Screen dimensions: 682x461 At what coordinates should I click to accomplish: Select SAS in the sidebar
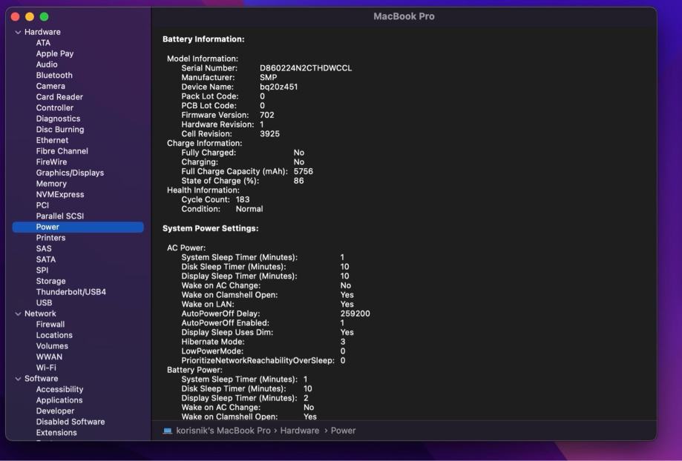coord(44,248)
